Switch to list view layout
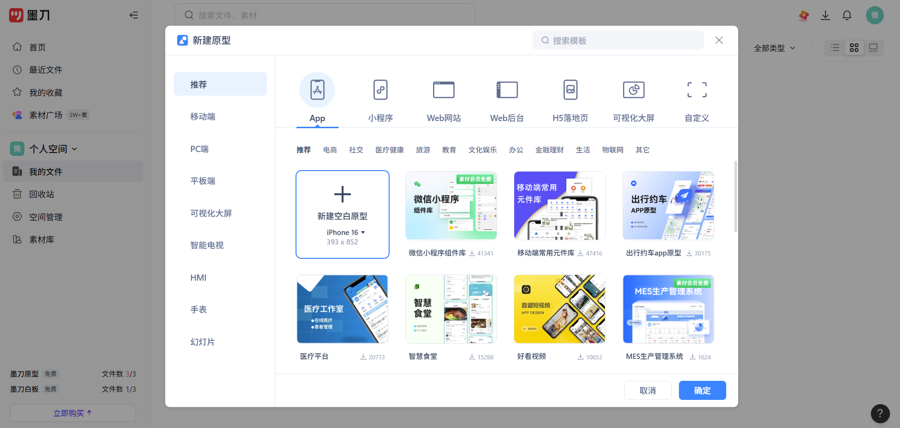900x428 pixels. (835, 48)
